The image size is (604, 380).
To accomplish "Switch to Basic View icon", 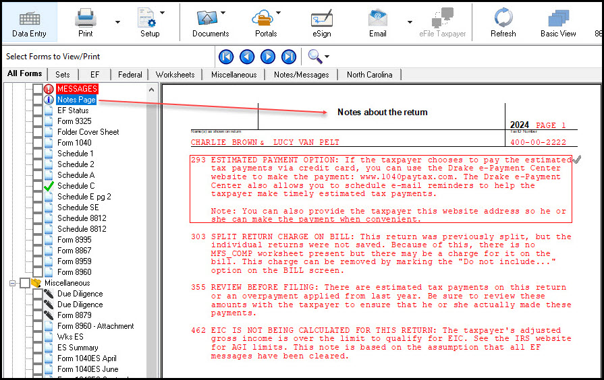I will coord(558,18).
